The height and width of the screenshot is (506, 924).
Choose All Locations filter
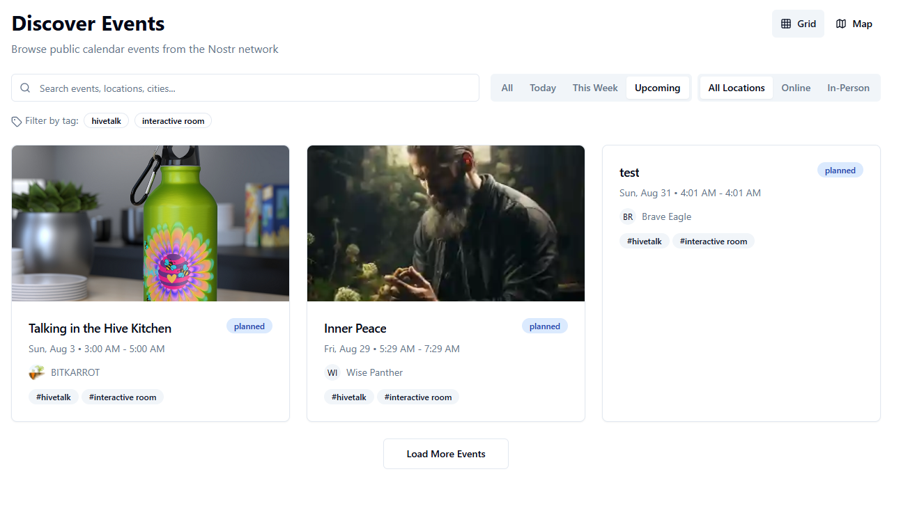(737, 88)
